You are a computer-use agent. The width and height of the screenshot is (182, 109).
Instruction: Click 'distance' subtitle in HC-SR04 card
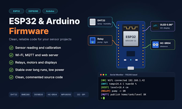click(x=164, y=46)
